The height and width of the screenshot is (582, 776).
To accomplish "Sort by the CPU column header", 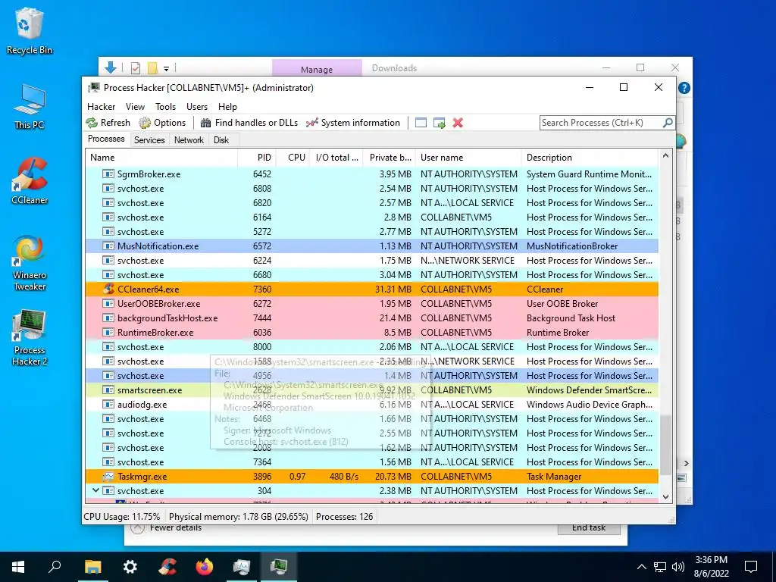I will 293,158.
